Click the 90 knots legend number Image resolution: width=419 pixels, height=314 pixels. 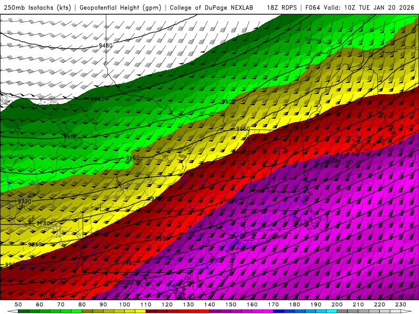[x=103, y=305]
